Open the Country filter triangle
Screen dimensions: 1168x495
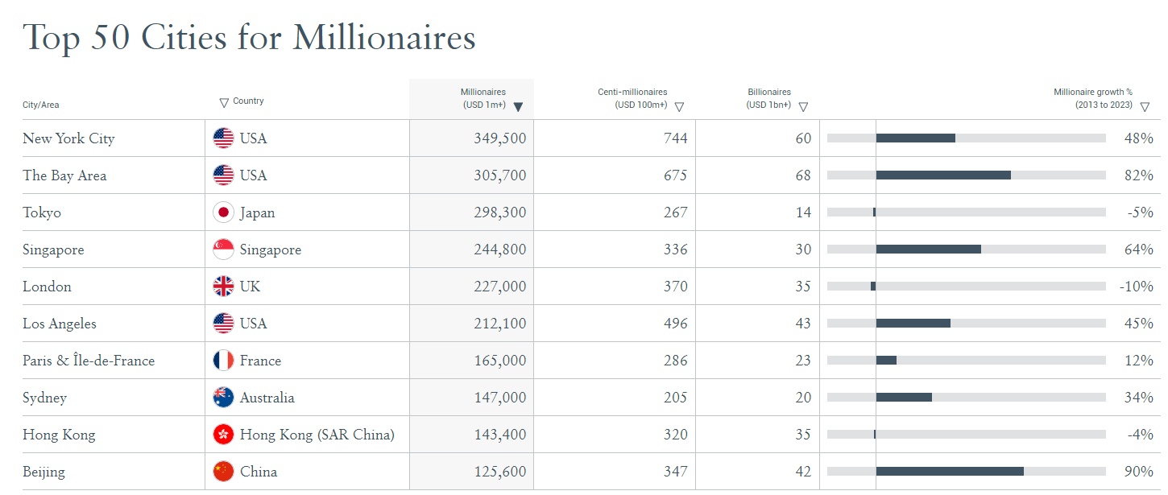224,102
